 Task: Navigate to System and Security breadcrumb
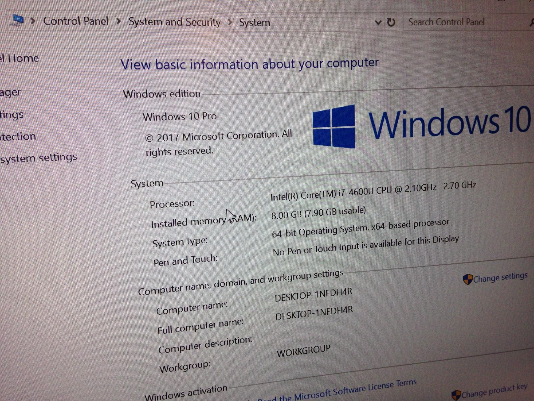click(x=174, y=22)
